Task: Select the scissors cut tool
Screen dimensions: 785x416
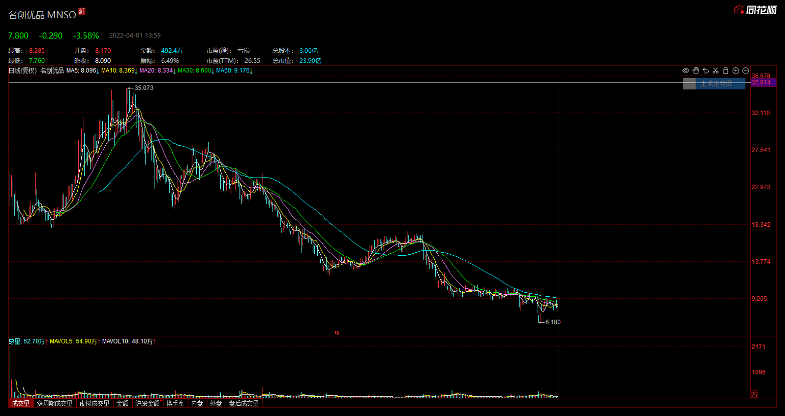Action: (x=715, y=71)
